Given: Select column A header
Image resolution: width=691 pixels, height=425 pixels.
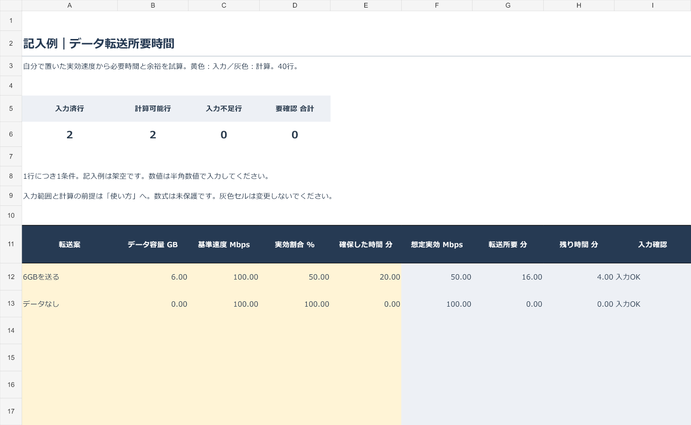Looking at the screenshot, I should point(69,5).
